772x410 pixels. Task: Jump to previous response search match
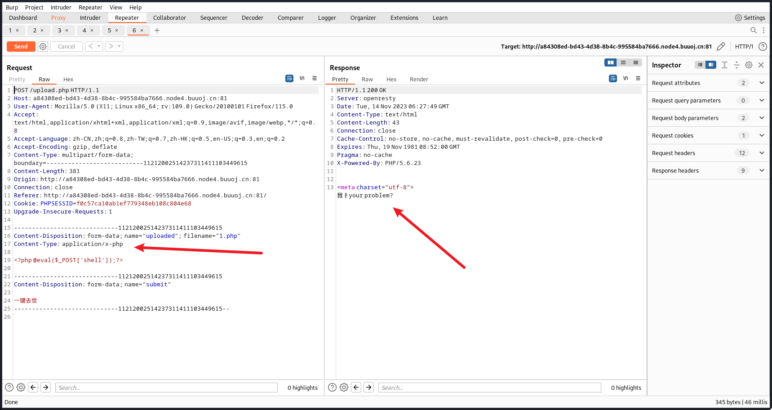(x=356, y=387)
